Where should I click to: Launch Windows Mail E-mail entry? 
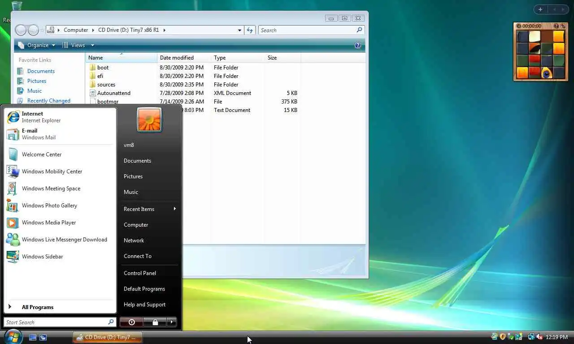(x=60, y=134)
